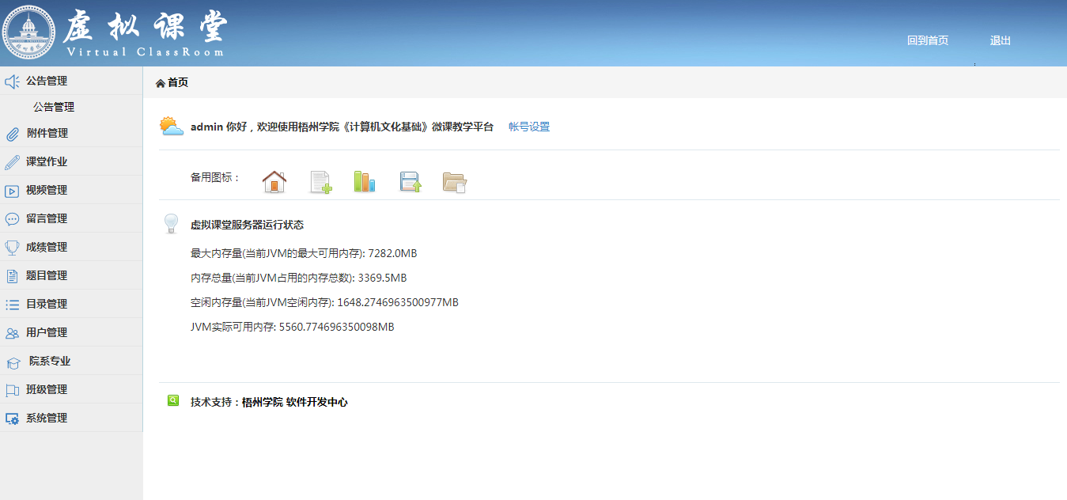Click the 帐号设置 link
Image resolution: width=1067 pixels, height=500 pixels.
528,127
